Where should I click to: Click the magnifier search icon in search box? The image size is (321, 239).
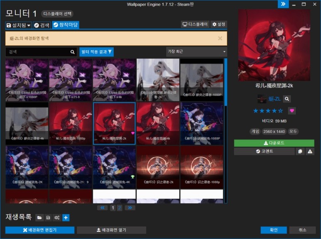[x=73, y=52]
